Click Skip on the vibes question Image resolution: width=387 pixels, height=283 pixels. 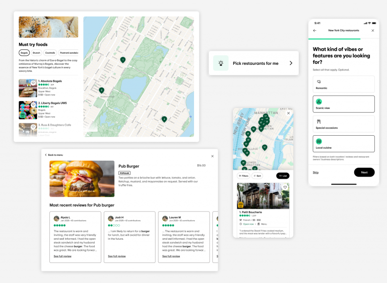pyautogui.click(x=315, y=172)
